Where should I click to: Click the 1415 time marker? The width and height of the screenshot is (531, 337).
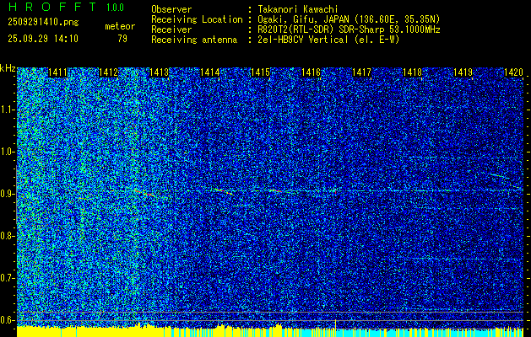click(260, 72)
